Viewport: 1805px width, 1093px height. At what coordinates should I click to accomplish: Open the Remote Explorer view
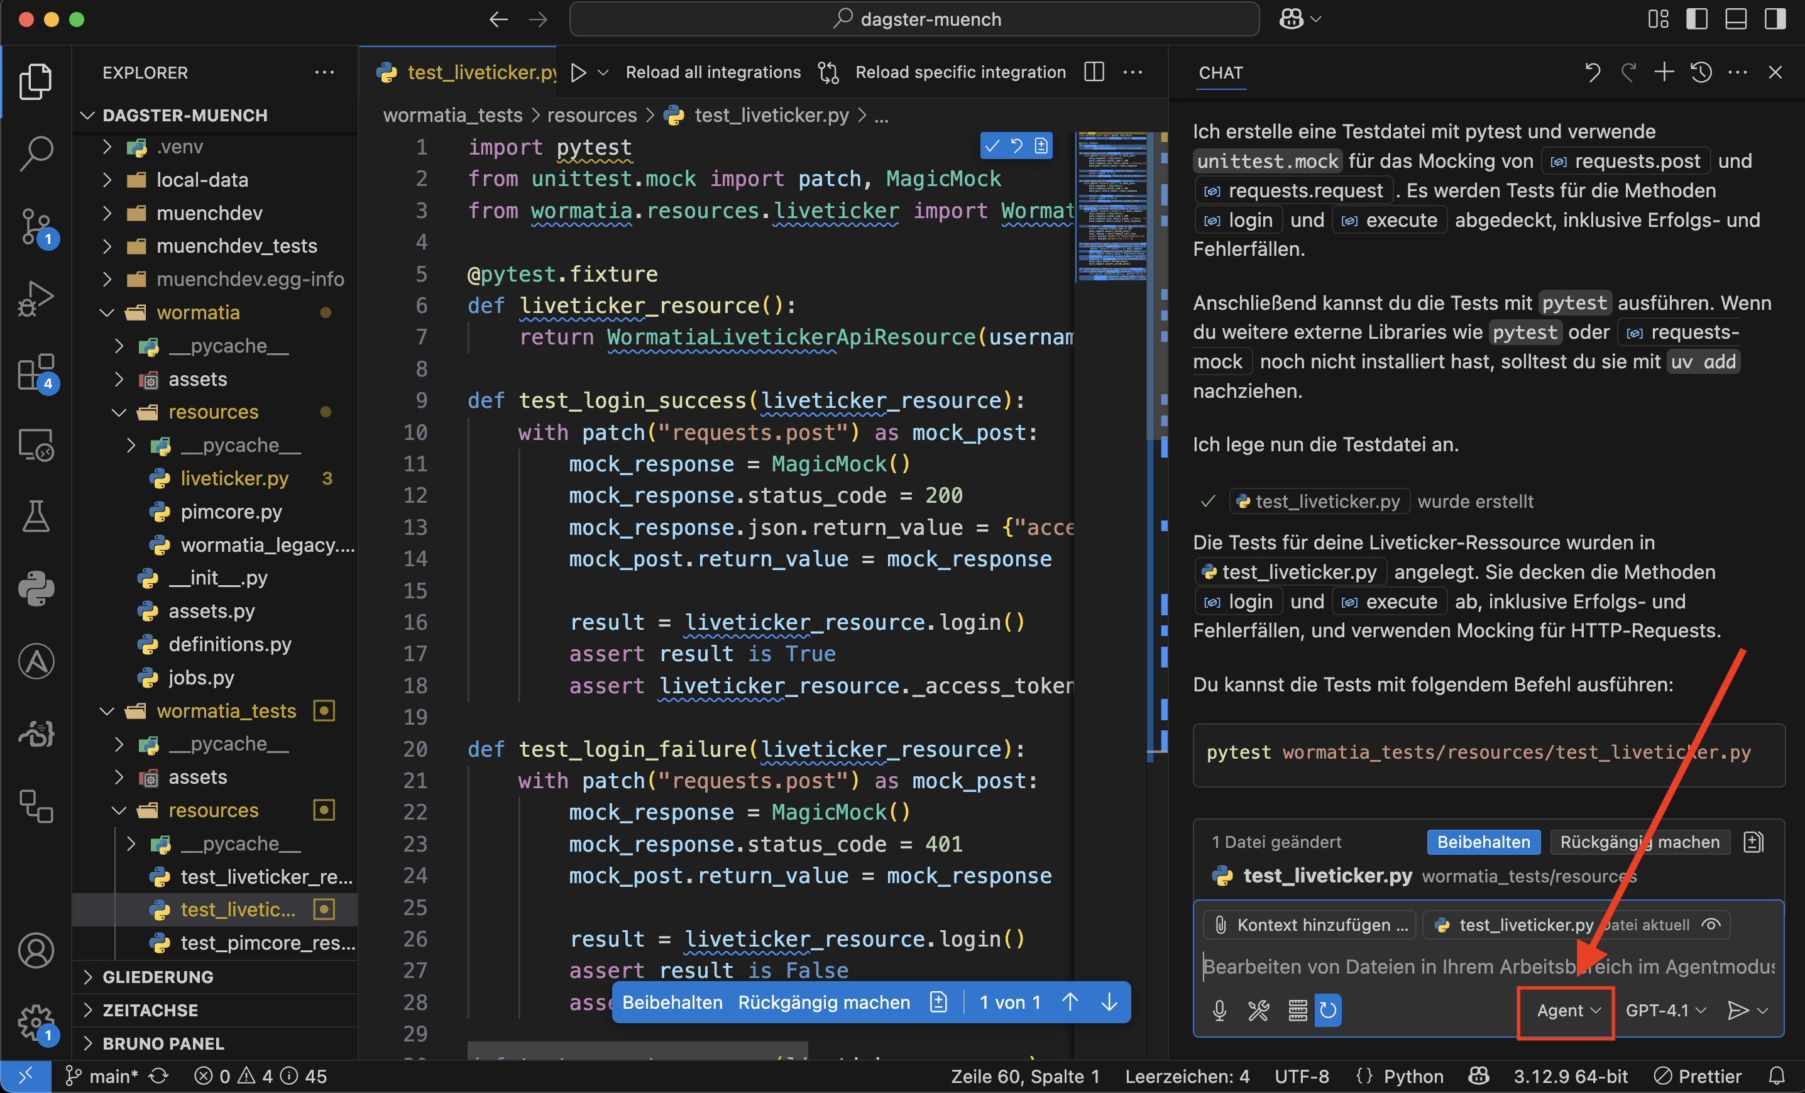[35, 444]
